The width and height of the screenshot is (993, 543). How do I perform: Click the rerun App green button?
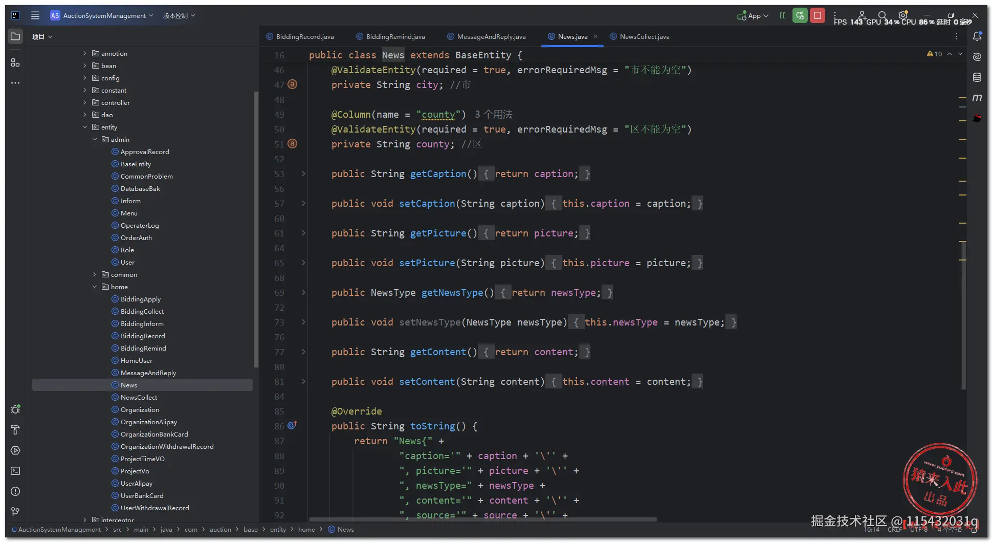[x=800, y=15]
